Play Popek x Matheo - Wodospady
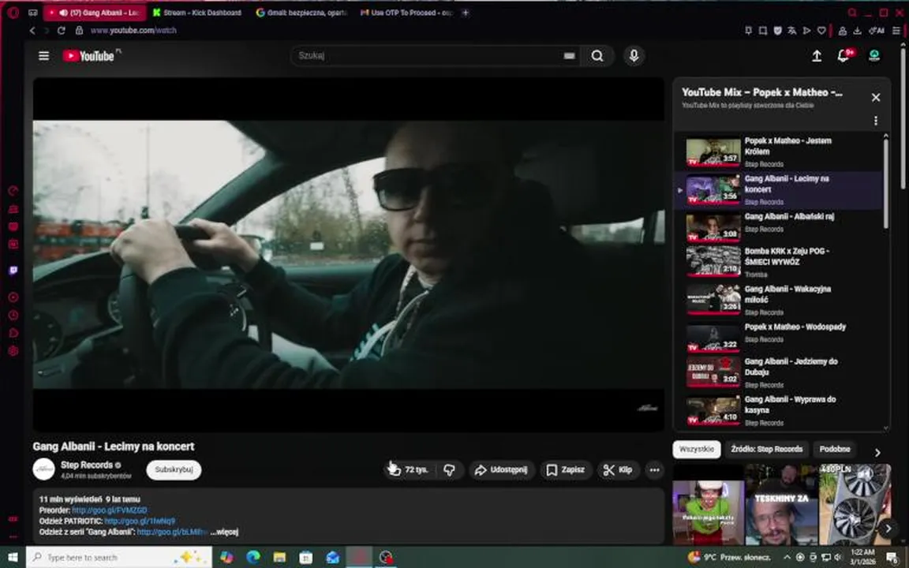Image resolution: width=909 pixels, height=568 pixels. point(780,338)
